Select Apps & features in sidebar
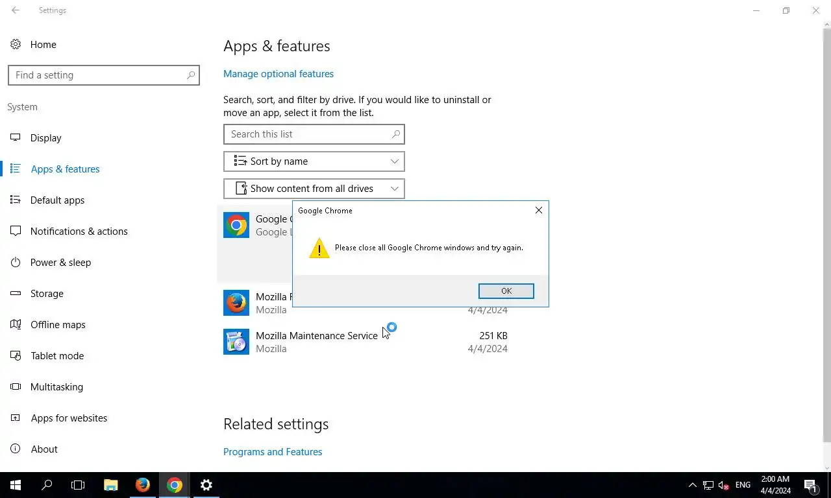This screenshot has height=498, width=831. tap(65, 169)
